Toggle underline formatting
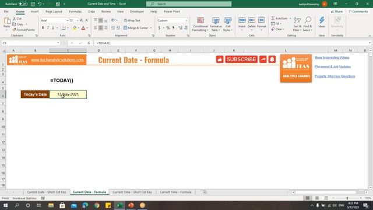This screenshot has height=210, width=373. tap(53, 28)
